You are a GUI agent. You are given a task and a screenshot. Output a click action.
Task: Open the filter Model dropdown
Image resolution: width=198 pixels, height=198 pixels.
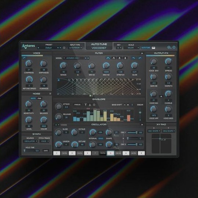(x=74, y=58)
